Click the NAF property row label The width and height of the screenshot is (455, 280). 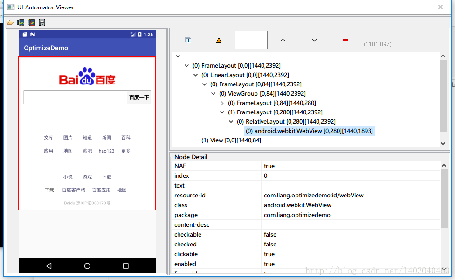(180, 166)
